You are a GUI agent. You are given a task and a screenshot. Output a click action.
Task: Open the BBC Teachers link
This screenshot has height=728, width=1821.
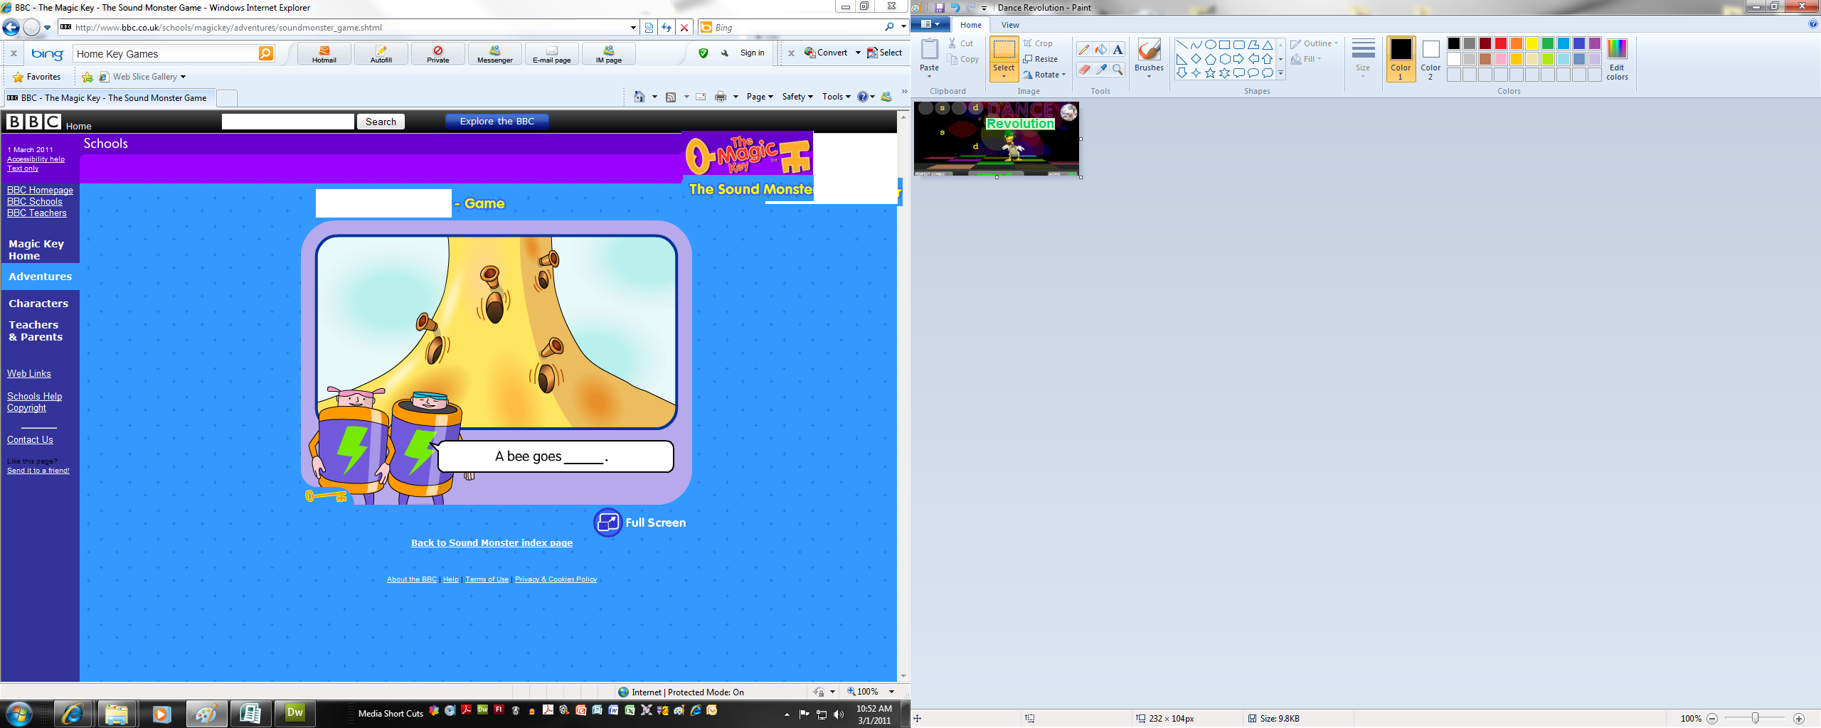pyautogui.click(x=37, y=213)
